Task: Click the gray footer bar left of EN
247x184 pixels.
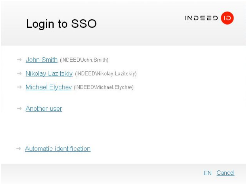Action: coord(97,173)
